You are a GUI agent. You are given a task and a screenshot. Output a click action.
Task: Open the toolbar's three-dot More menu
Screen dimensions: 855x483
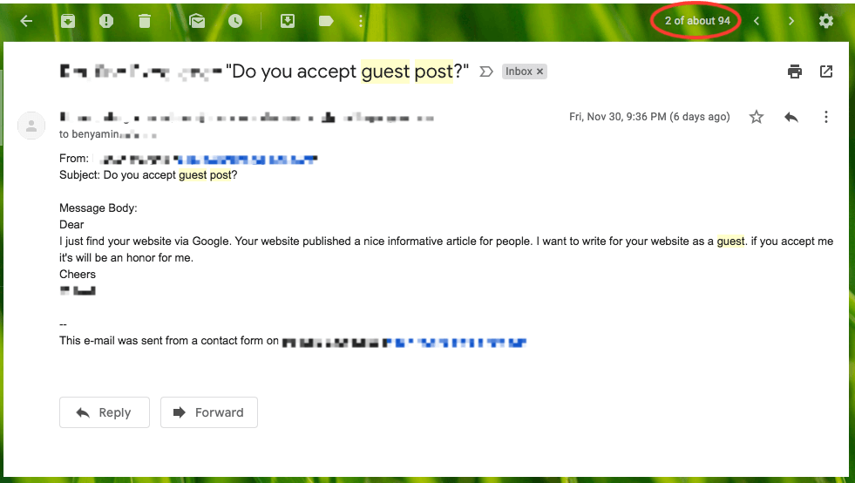(361, 21)
